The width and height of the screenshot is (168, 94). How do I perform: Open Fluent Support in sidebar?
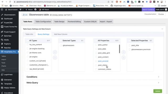[x=9, y=32]
